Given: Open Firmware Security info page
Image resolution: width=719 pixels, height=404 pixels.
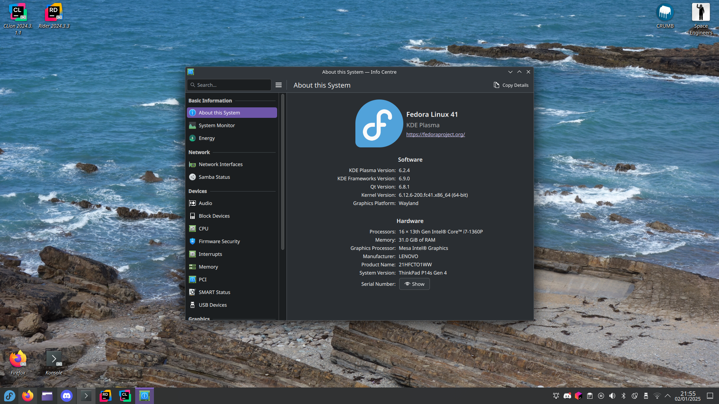Looking at the screenshot, I should [x=219, y=241].
